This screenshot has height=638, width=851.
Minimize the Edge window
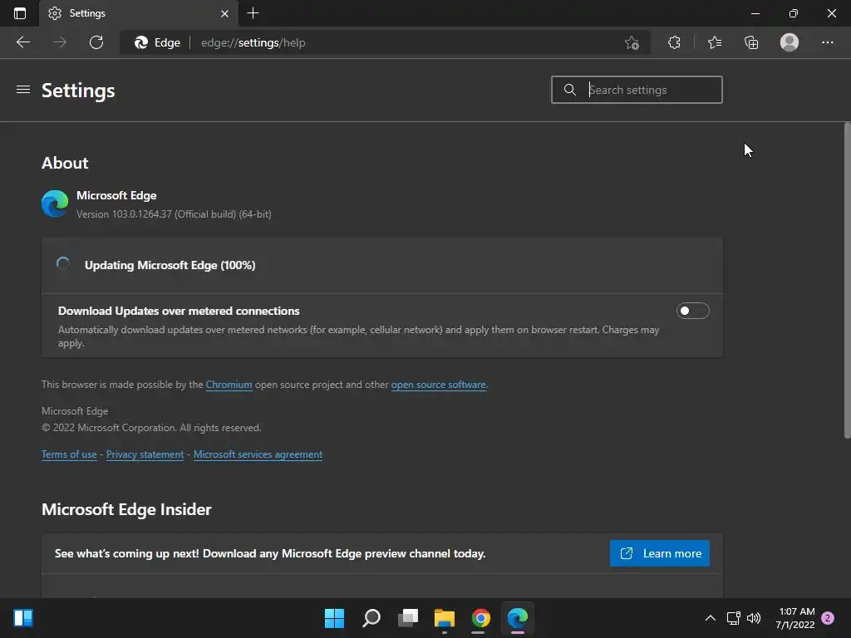pos(755,13)
